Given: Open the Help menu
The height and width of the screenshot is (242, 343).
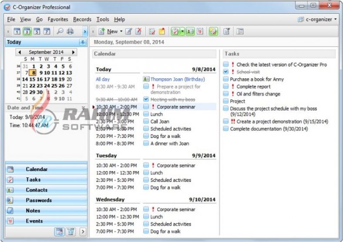Looking at the screenshot, I should click(119, 20).
